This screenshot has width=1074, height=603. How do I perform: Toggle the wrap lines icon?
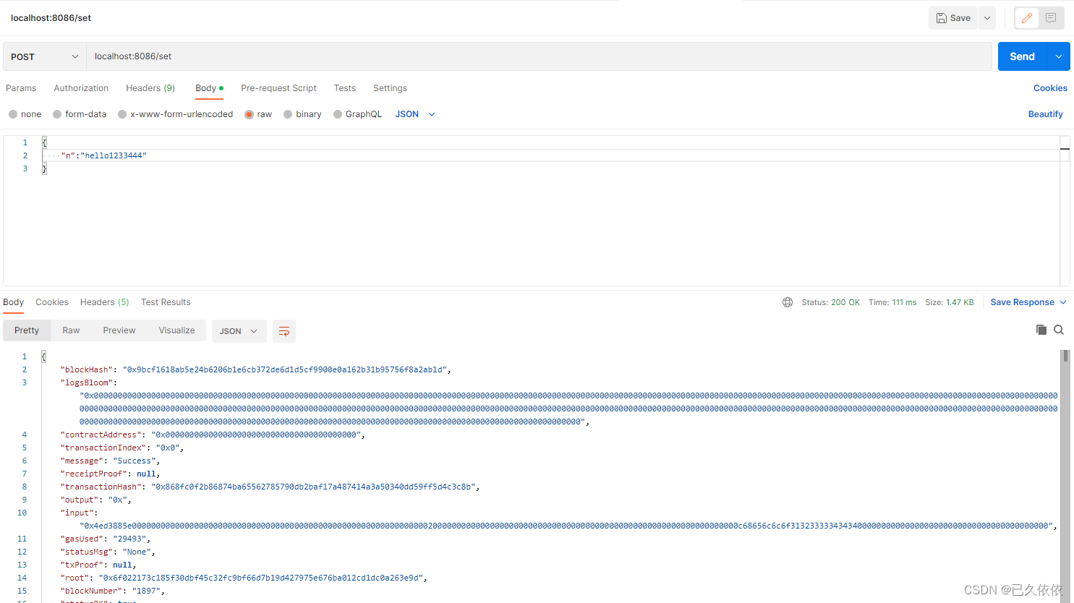tap(284, 331)
